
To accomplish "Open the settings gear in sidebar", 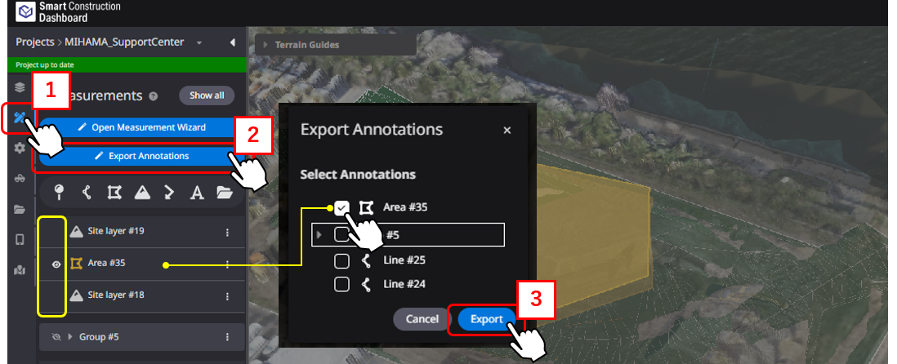I will click(20, 148).
